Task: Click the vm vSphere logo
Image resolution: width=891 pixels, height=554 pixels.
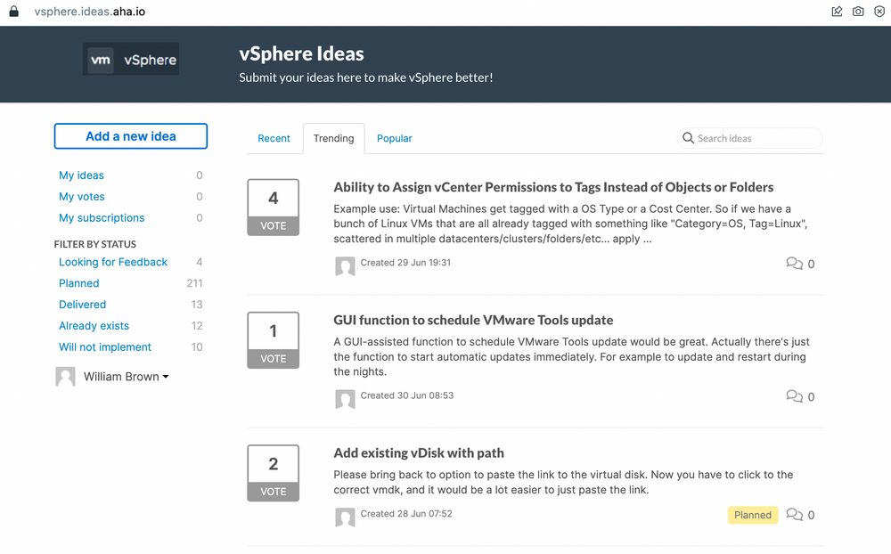Action: (131, 59)
